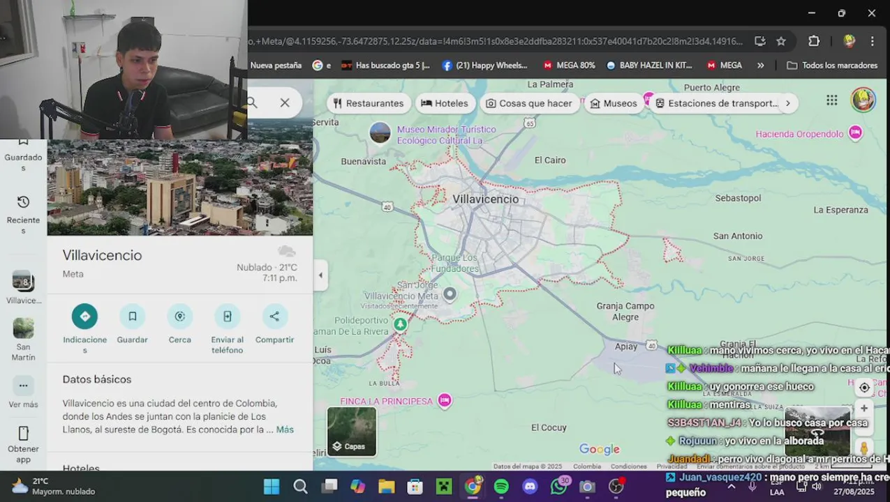Click the Villavicencio Meta gray location pin
Screen dimensions: 890x502
[x=450, y=294]
